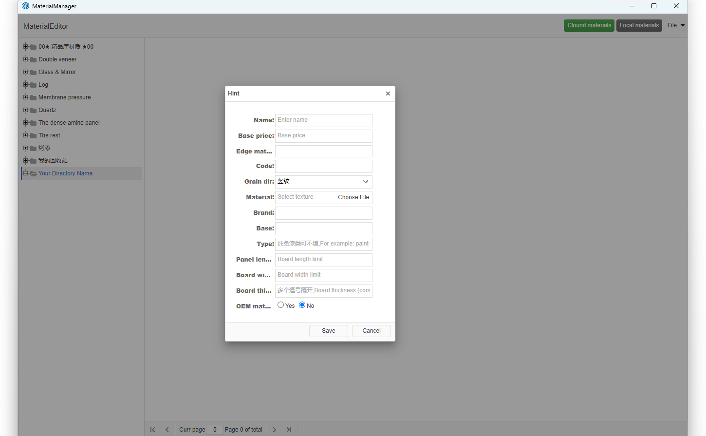
Task: Go to first page using pagination icon
Action: [x=153, y=430]
